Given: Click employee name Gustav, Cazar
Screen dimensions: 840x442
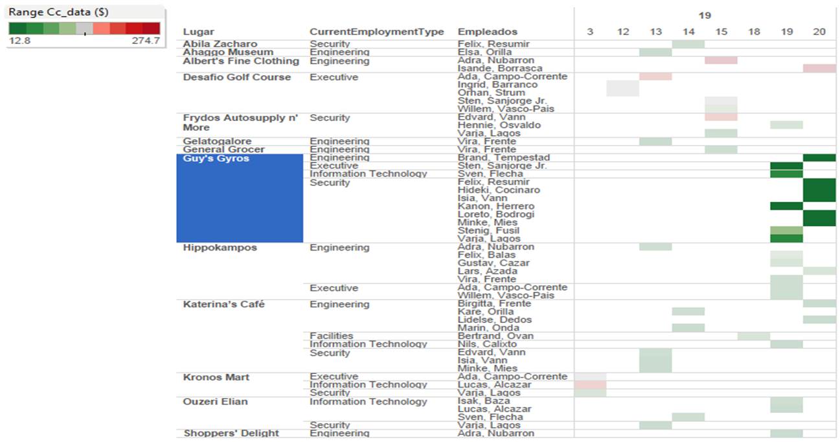Looking at the screenshot, I should point(494,263).
